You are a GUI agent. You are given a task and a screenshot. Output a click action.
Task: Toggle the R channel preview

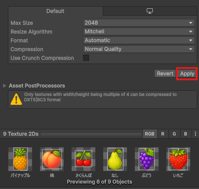(x=163, y=134)
